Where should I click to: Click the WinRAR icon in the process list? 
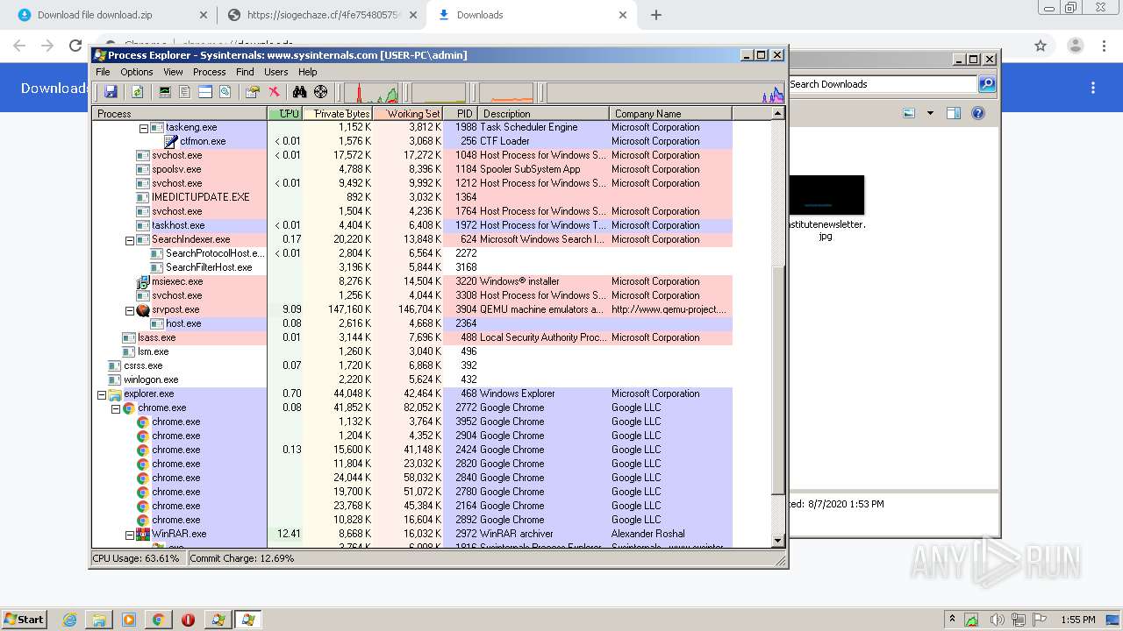[143, 534]
